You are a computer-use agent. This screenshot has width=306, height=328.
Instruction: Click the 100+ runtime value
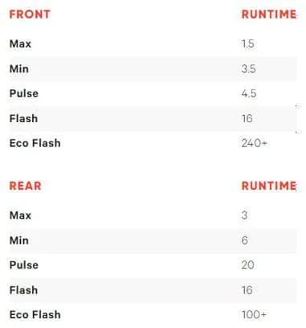click(x=254, y=314)
